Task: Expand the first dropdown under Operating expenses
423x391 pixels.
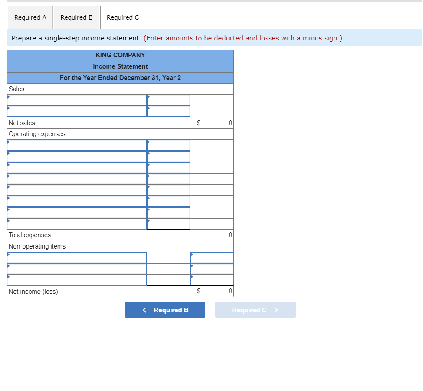Action: (x=77, y=145)
